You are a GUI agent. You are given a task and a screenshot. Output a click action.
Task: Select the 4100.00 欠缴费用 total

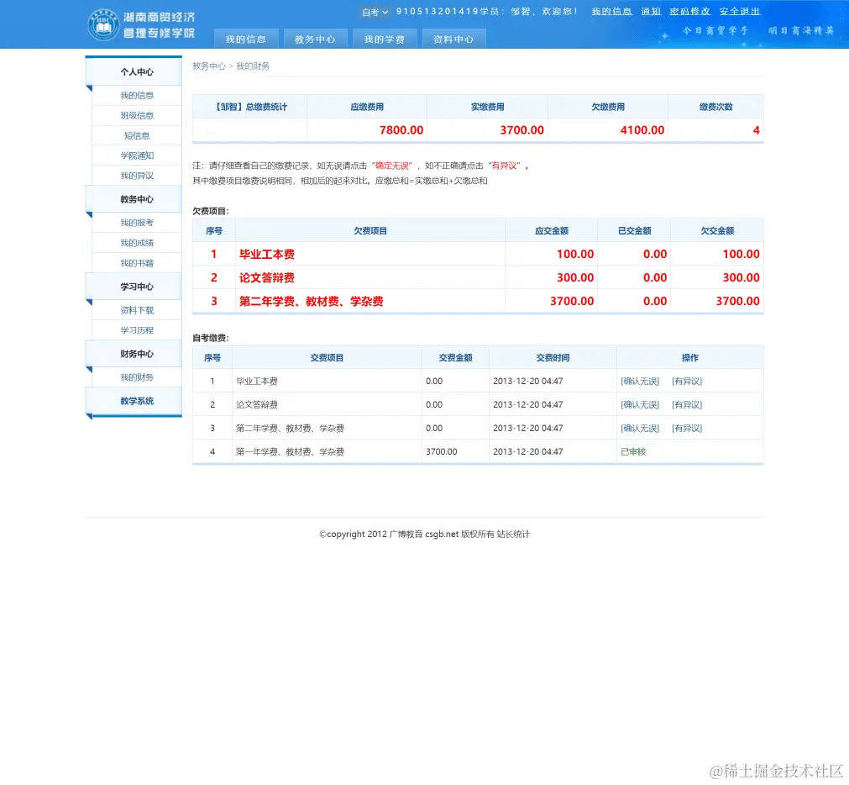(642, 130)
